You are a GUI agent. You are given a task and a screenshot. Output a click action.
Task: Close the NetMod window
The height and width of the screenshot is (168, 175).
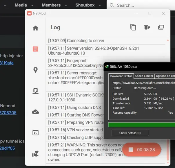point(163,13)
